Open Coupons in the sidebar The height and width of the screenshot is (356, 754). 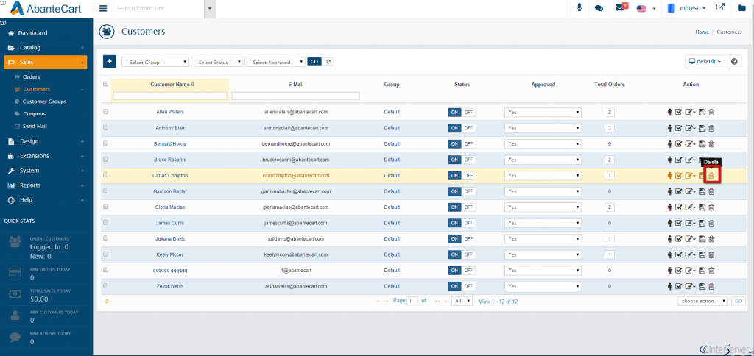tap(34, 114)
